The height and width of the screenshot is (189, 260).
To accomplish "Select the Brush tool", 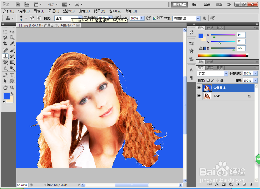I will (12, 50).
